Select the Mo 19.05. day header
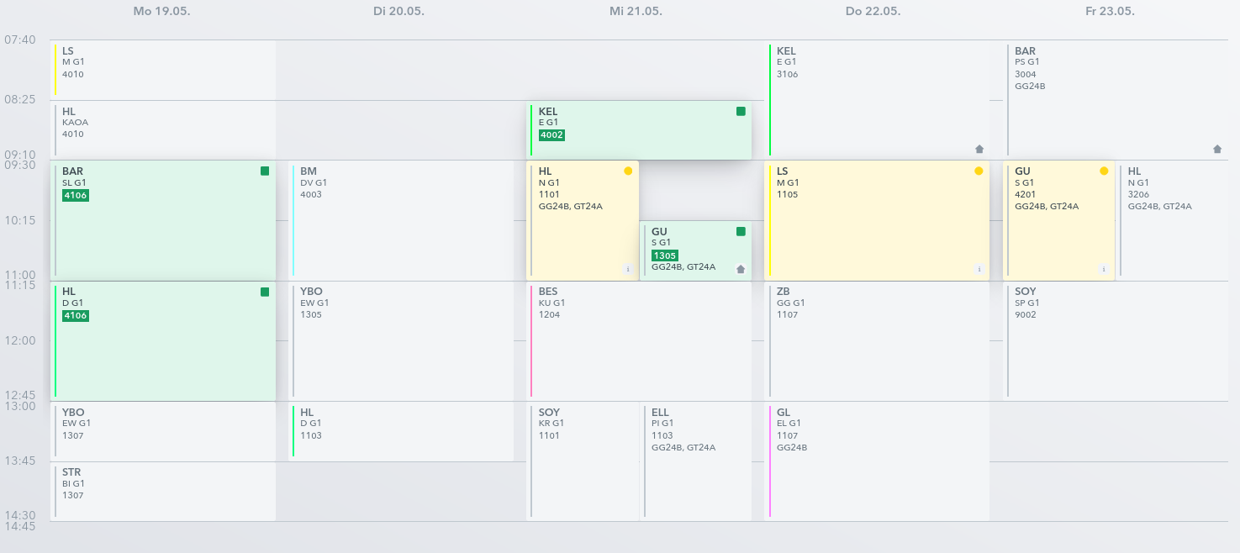 click(158, 12)
